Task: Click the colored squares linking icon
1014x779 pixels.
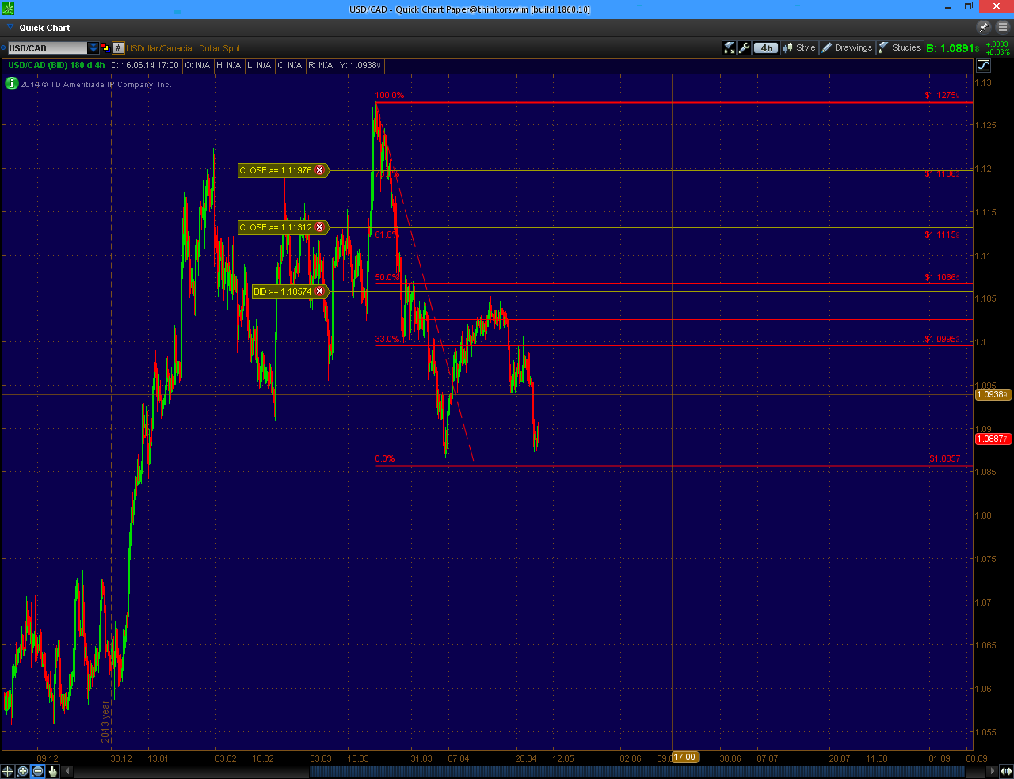Action: [105, 48]
